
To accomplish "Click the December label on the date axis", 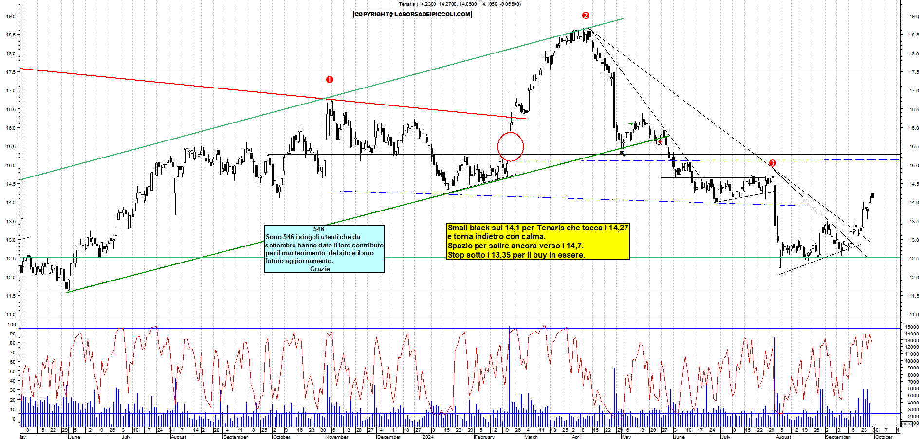I will coord(388,437).
